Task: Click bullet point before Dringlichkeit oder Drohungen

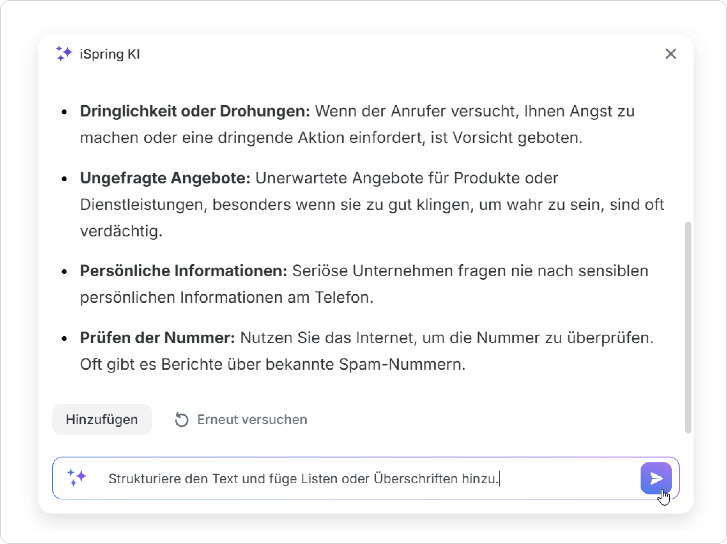Action: pyautogui.click(x=64, y=112)
